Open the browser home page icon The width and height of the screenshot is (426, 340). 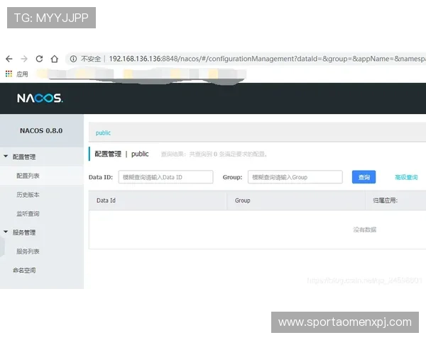pyautogui.click(x=55, y=59)
